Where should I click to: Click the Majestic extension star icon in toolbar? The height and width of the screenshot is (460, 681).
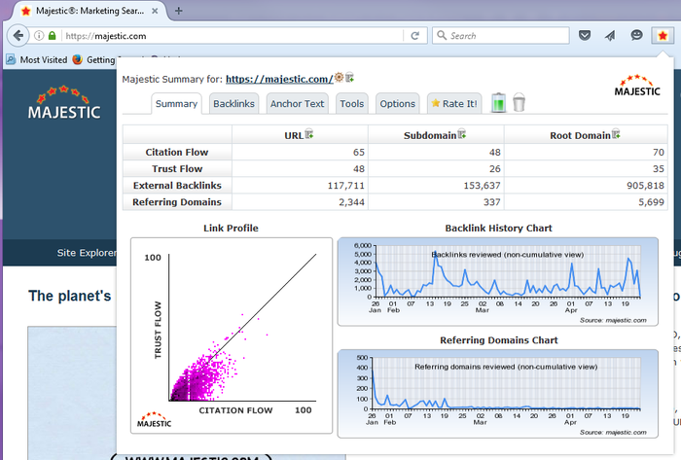661,35
